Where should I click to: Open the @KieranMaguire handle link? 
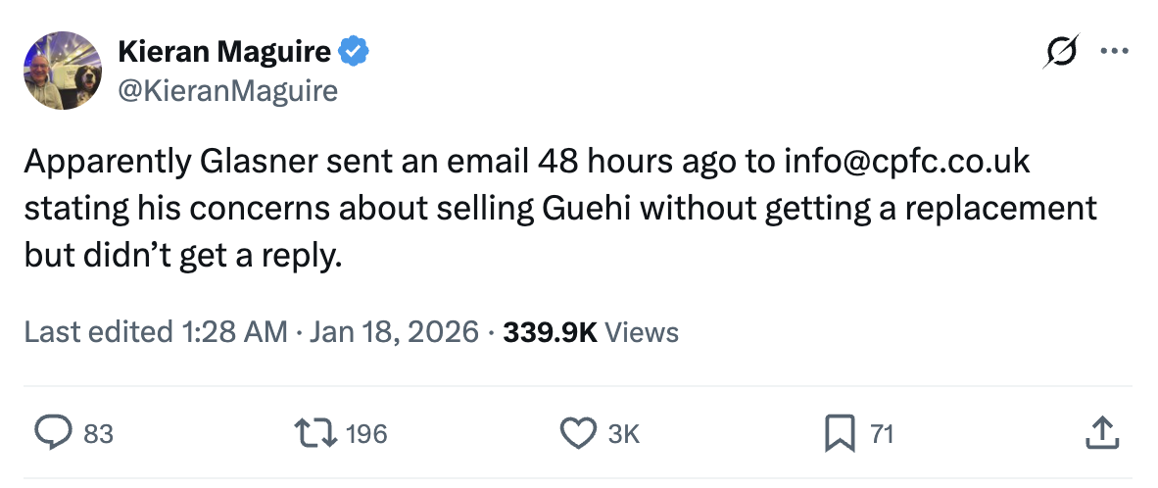227,91
